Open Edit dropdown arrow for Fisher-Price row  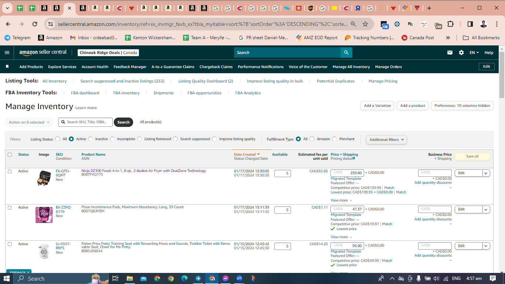[x=486, y=246]
